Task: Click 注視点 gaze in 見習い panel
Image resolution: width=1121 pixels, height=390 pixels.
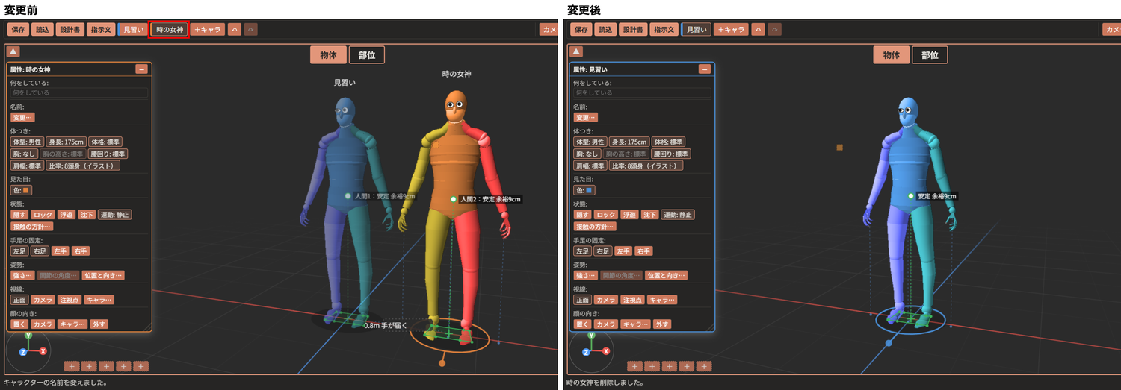Action: (632, 300)
